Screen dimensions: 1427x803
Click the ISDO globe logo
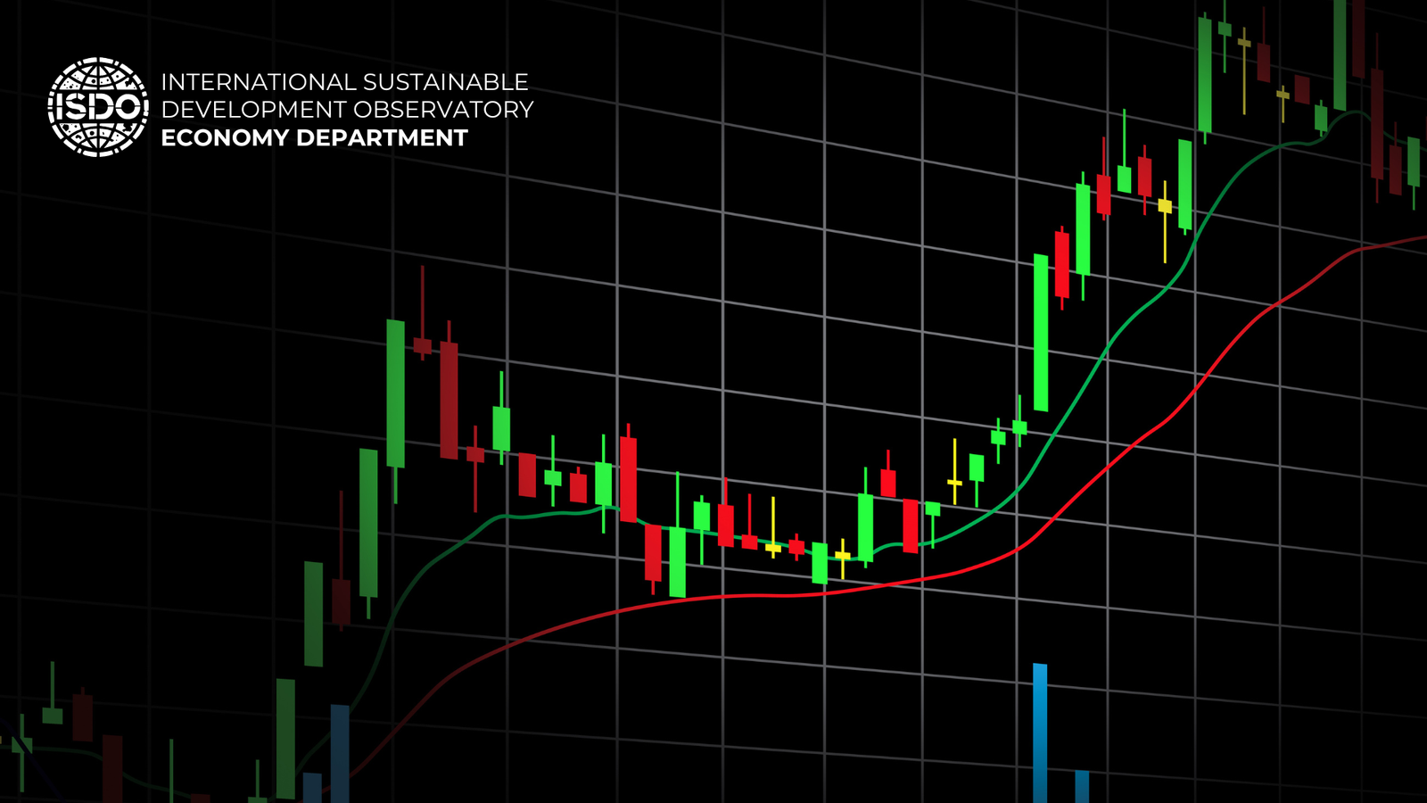click(98, 107)
